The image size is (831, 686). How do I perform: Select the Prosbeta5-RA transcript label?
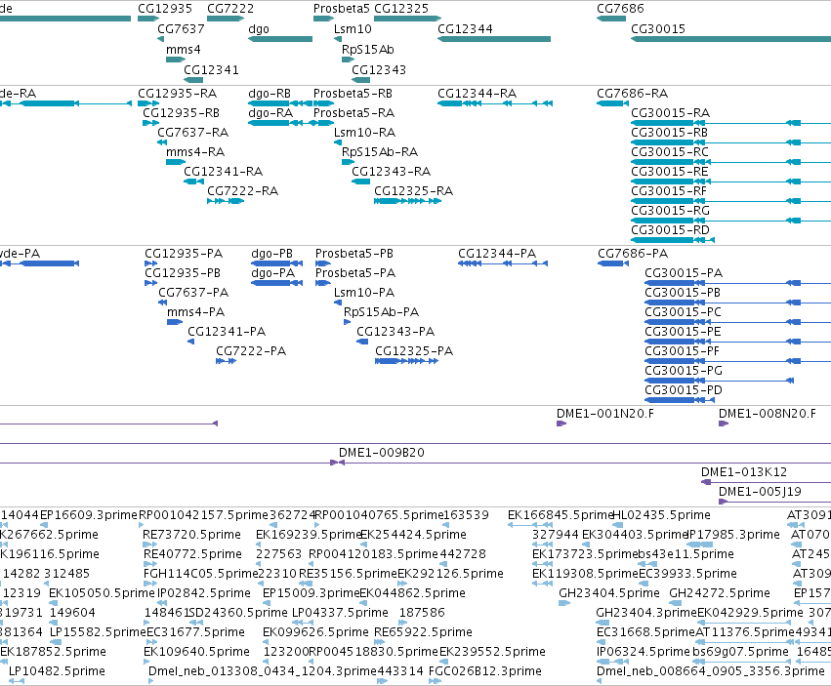[354, 113]
